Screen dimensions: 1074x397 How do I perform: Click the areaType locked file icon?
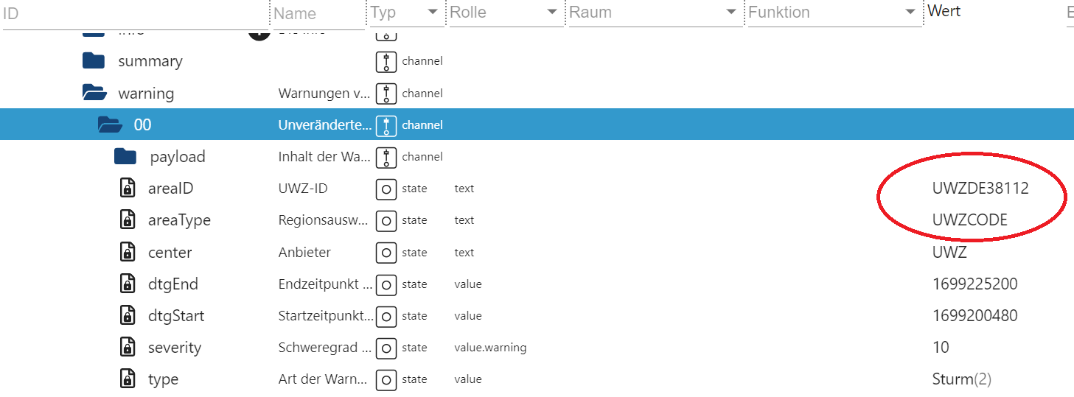128,220
